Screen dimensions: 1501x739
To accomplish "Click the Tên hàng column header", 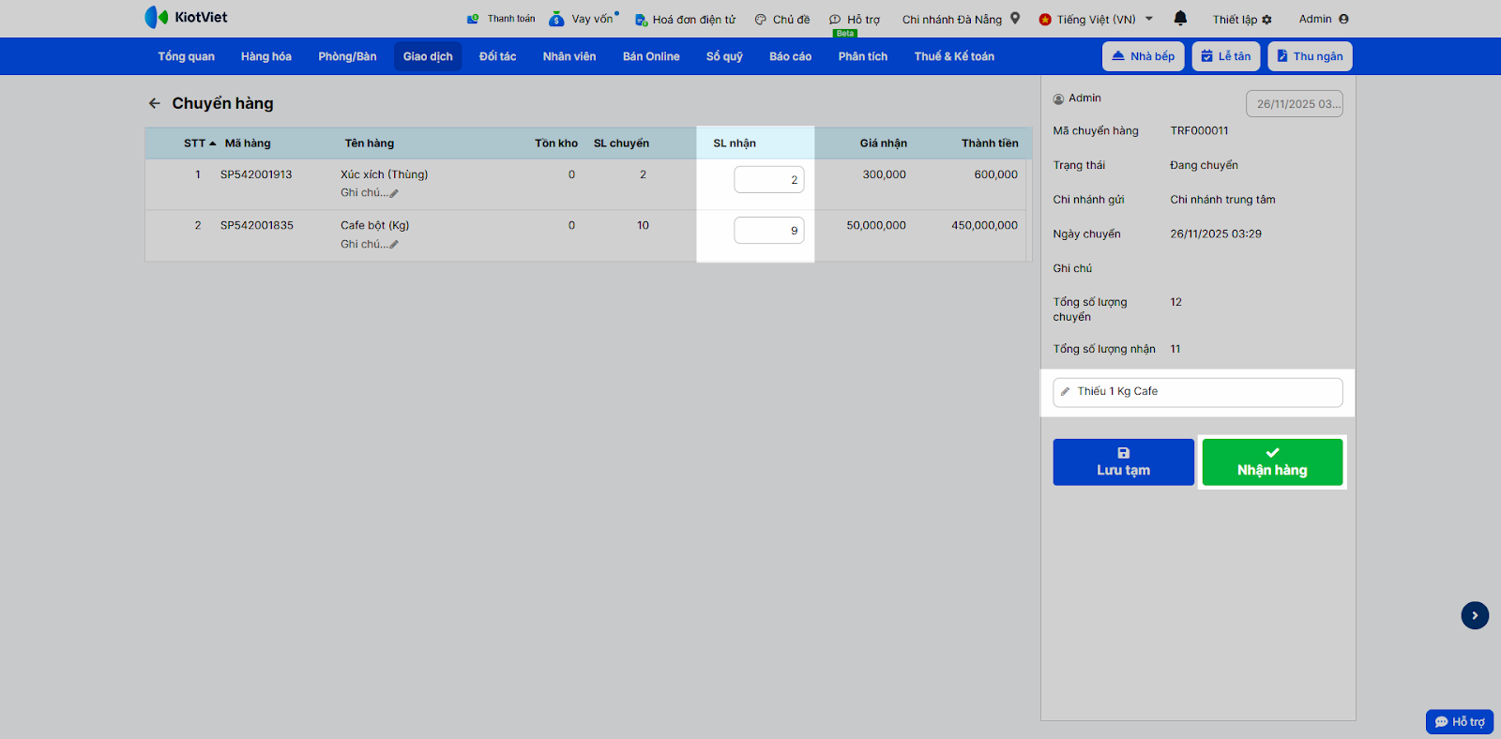I will 370,143.
